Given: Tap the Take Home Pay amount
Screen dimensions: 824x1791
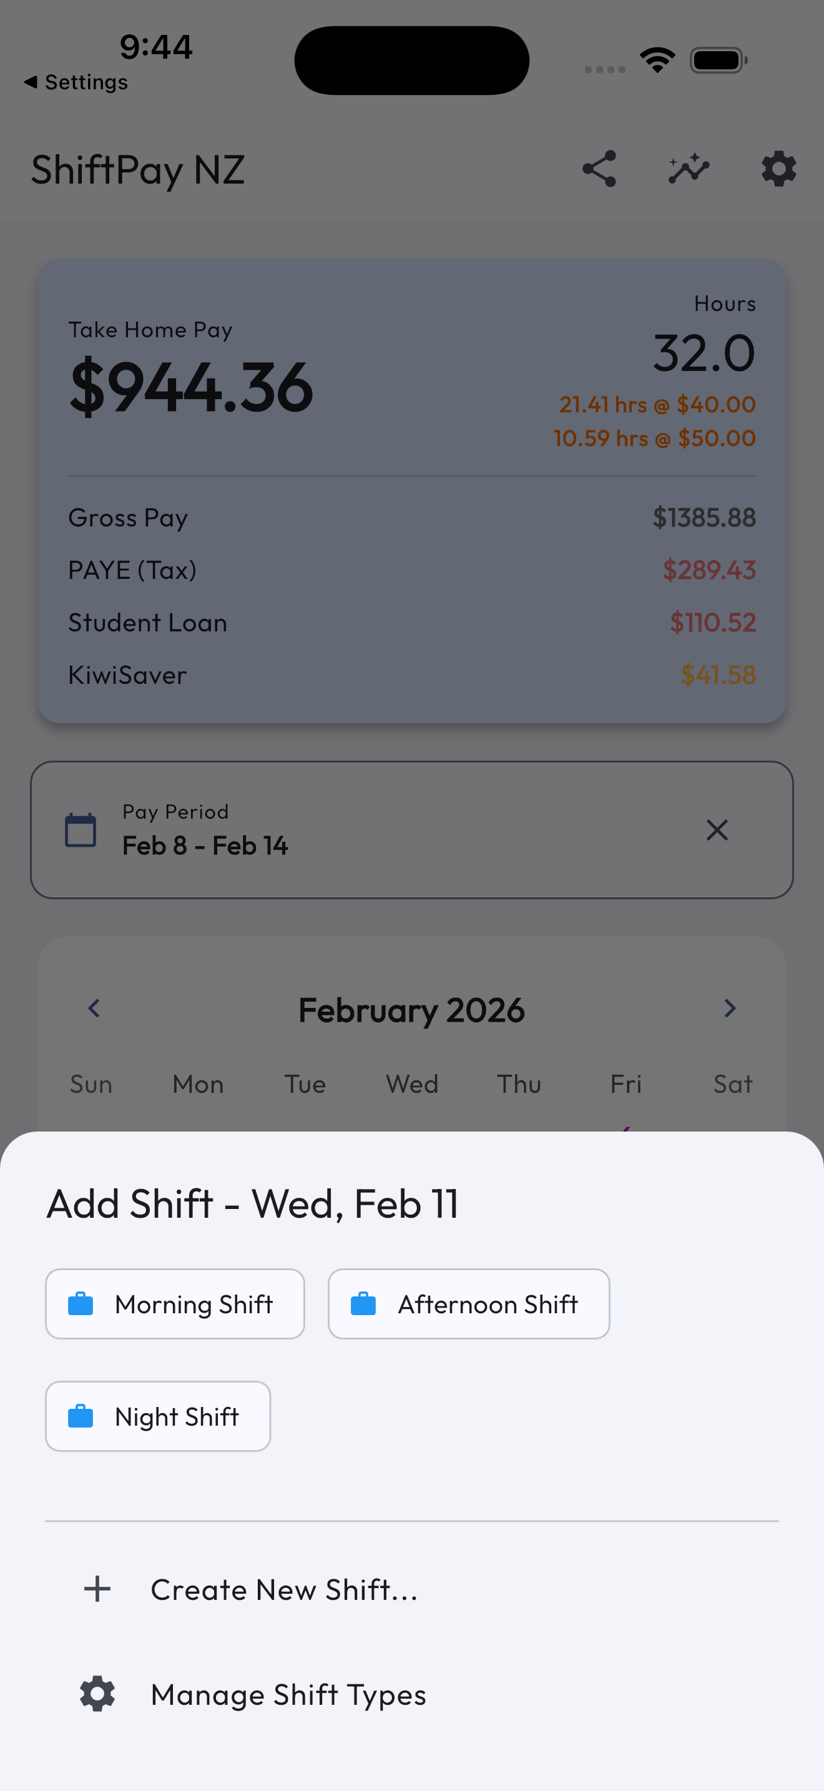Looking at the screenshot, I should click(x=192, y=387).
